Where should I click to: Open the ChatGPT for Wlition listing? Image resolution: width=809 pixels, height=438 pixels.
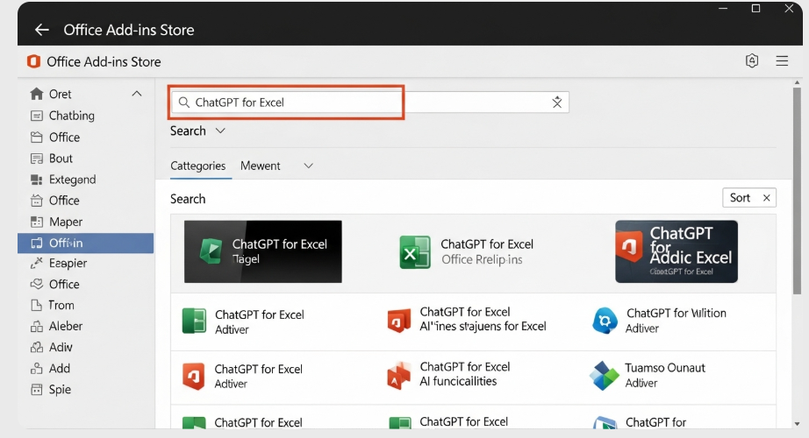(659, 321)
